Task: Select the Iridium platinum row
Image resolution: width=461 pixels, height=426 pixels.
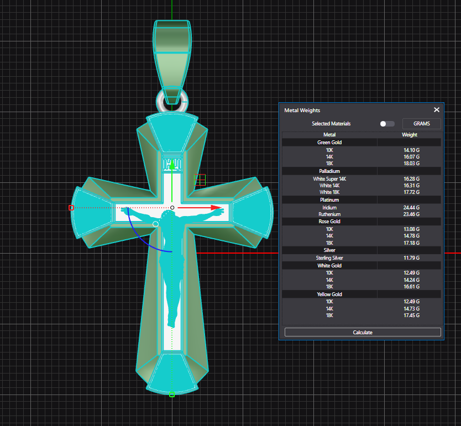Action: point(362,208)
